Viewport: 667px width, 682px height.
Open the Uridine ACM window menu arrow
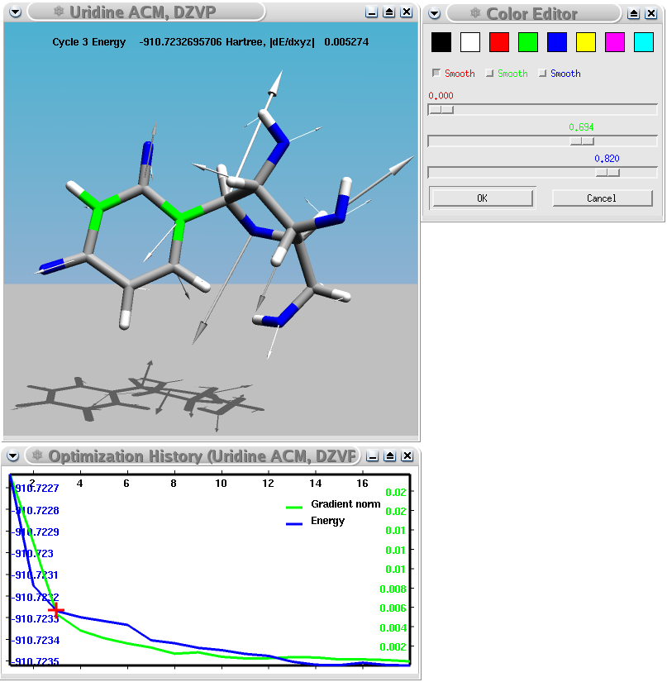tap(13, 12)
